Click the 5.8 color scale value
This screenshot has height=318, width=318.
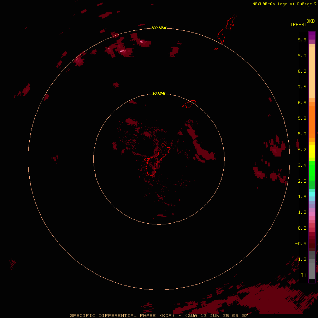(x=302, y=118)
